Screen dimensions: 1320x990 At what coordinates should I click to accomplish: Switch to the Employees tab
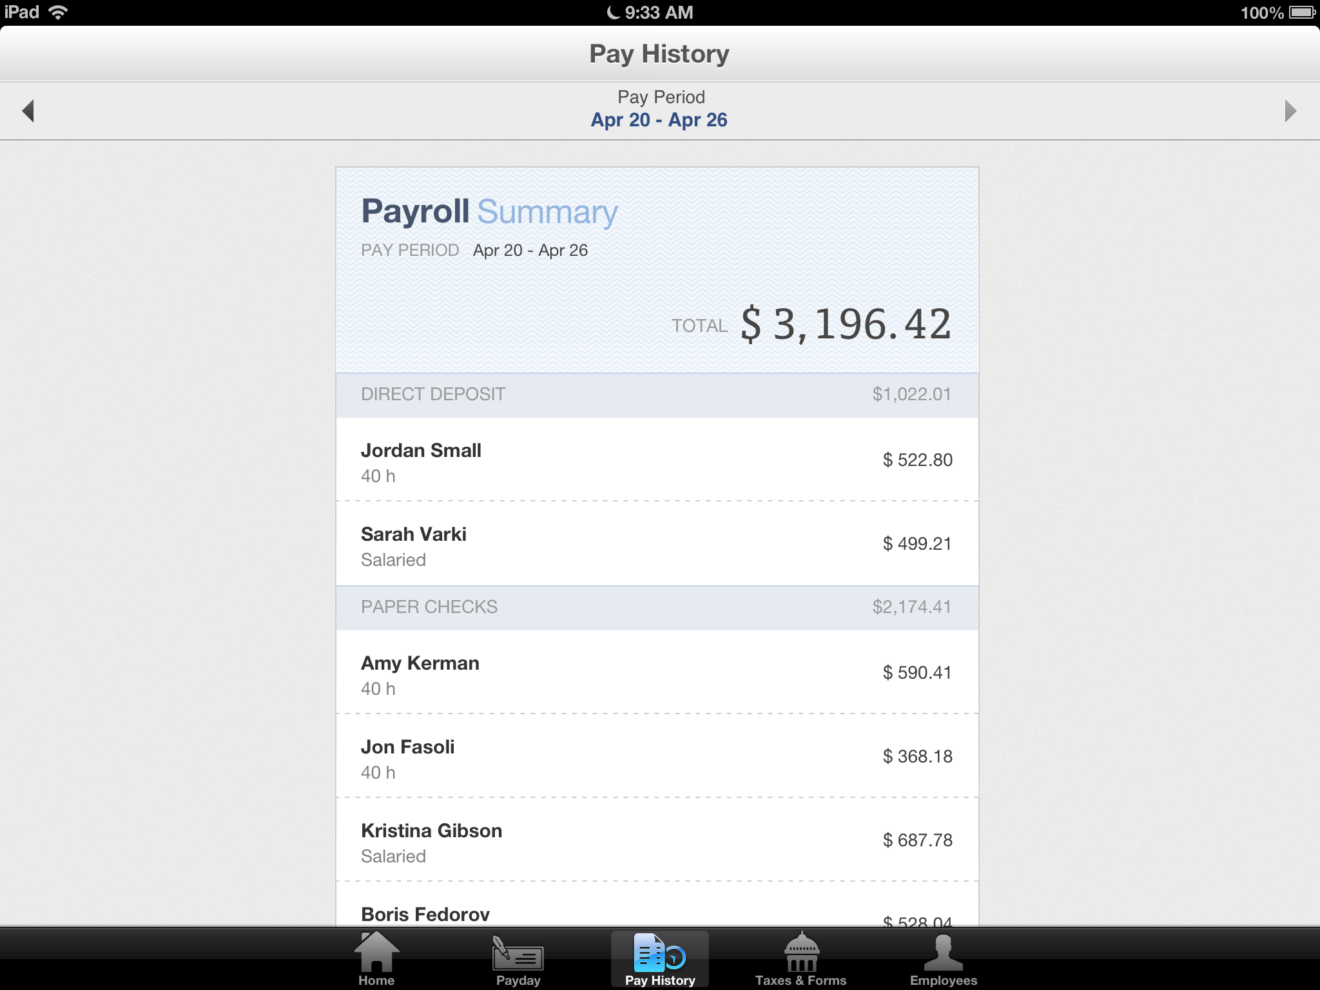(943, 960)
